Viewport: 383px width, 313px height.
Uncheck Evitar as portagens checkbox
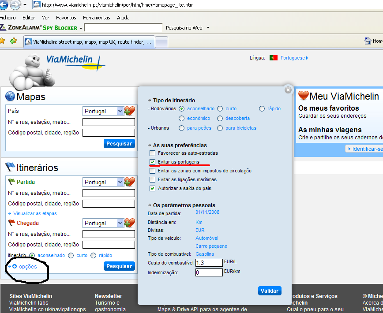[152, 162]
